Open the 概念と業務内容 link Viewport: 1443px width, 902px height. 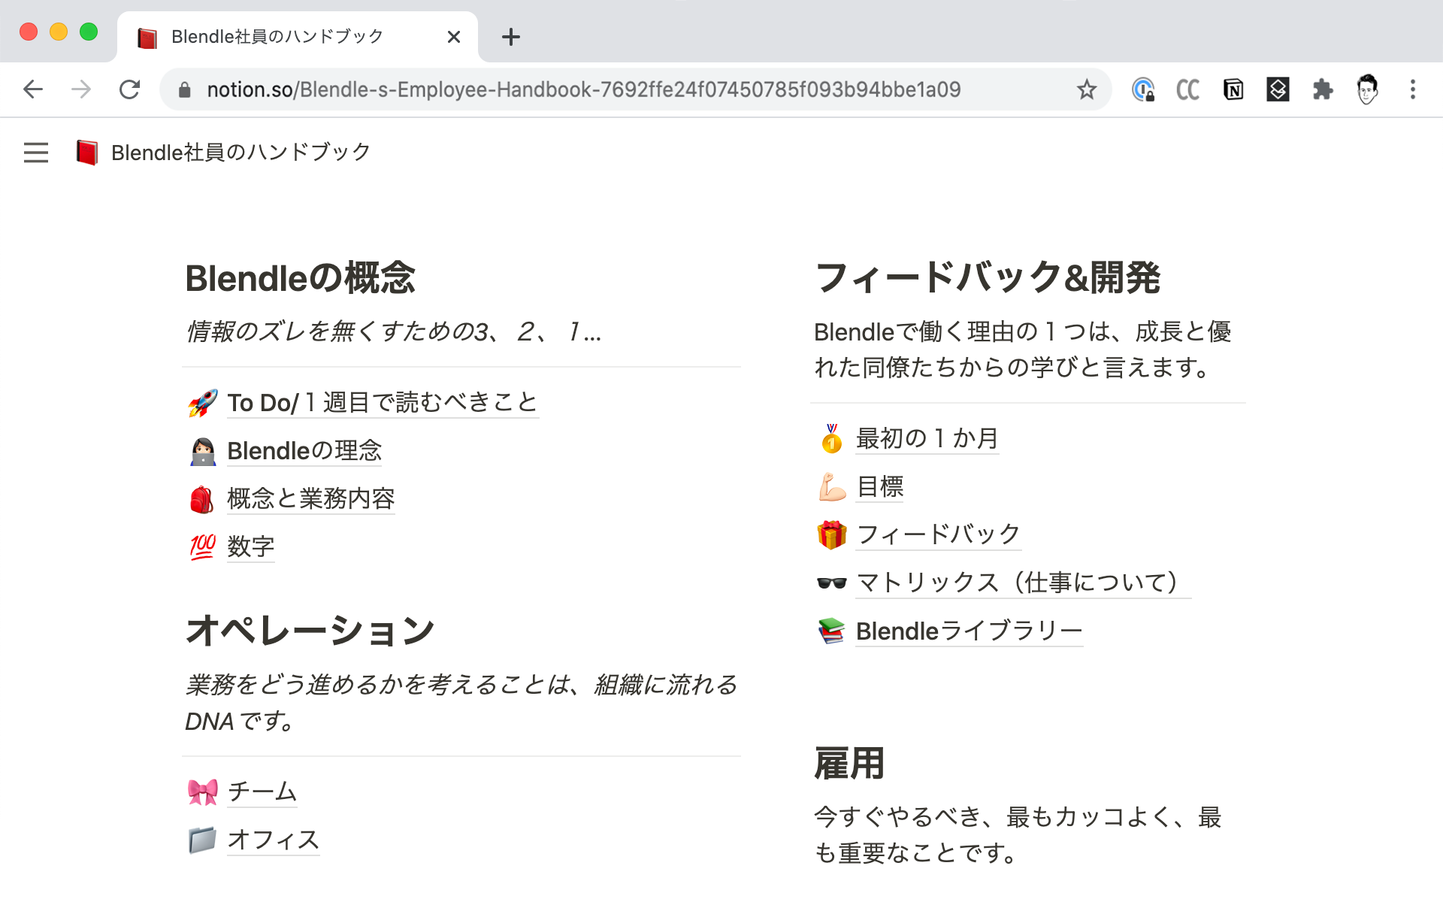310,499
